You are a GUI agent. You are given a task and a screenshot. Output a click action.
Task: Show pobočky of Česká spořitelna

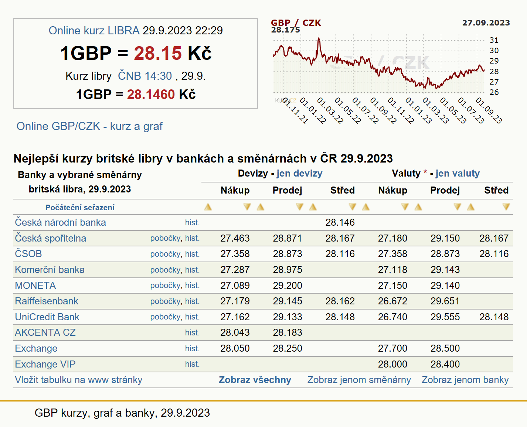pyautogui.click(x=165, y=238)
